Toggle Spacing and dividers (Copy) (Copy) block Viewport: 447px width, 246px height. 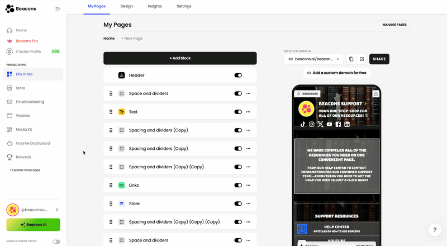point(238,167)
